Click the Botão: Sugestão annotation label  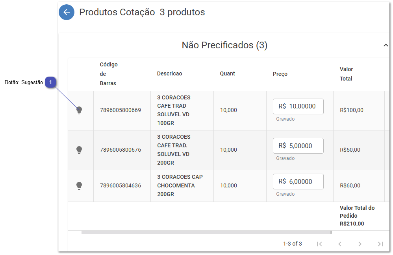click(x=24, y=83)
